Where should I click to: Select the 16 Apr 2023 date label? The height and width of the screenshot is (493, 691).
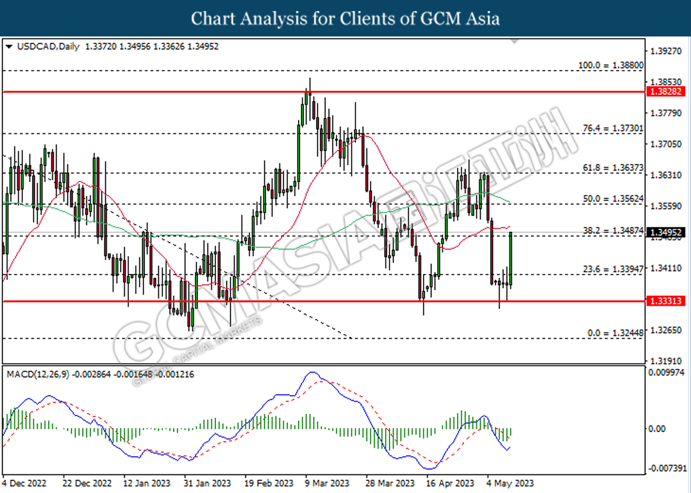click(450, 483)
